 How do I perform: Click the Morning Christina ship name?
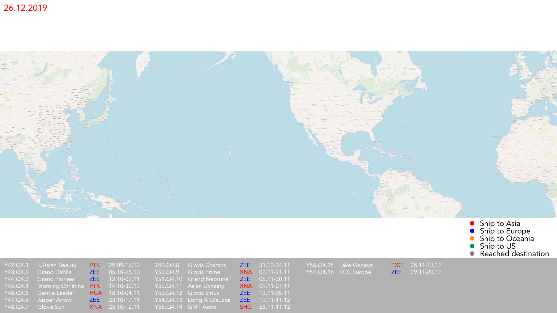(x=60, y=286)
